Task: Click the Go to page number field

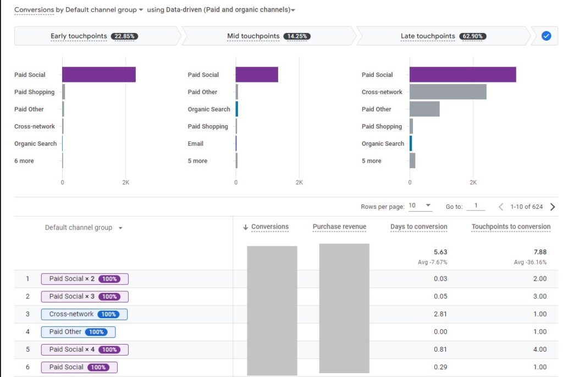Action: click(476, 206)
